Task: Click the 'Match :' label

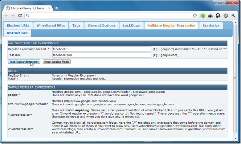Action: pos(13,79)
